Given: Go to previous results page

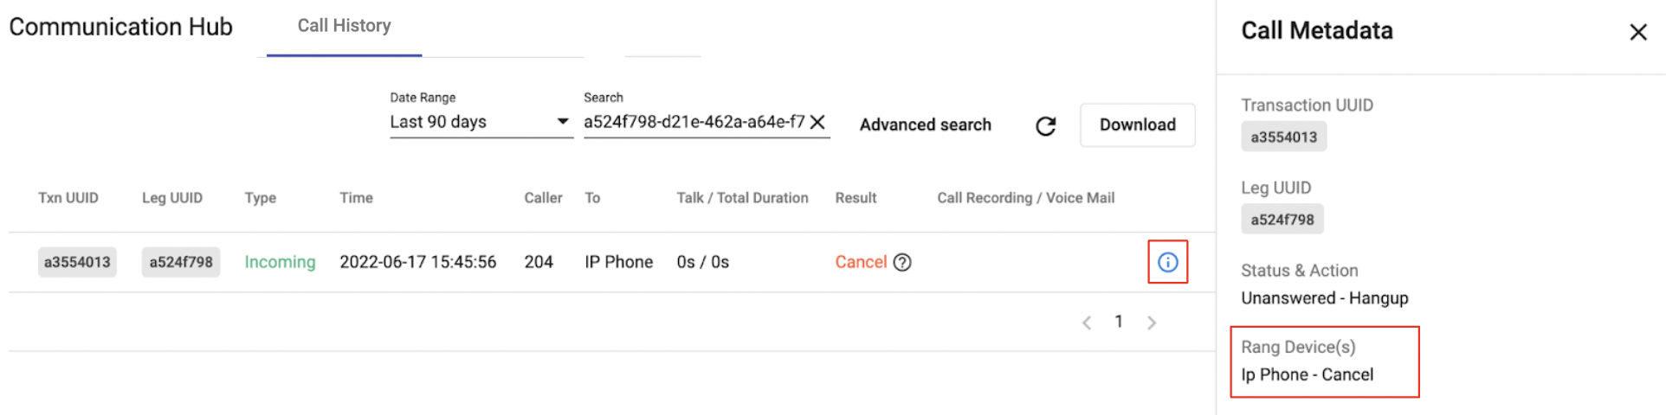Looking at the screenshot, I should click(1087, 322).
